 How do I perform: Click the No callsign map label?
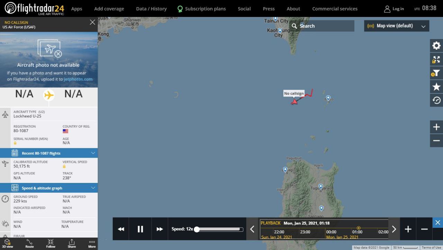(294, 93)
